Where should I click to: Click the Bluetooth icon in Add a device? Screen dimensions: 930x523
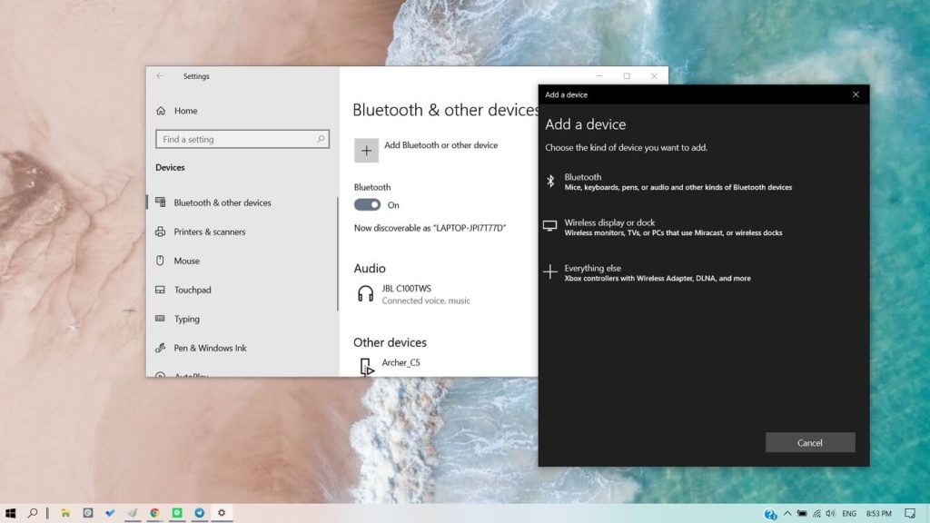[x=549, y=182]
